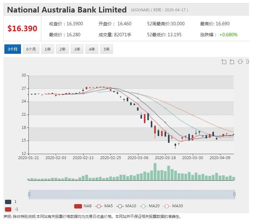
Task: Click the right handle of zoom slider
Action: point(234,194)
